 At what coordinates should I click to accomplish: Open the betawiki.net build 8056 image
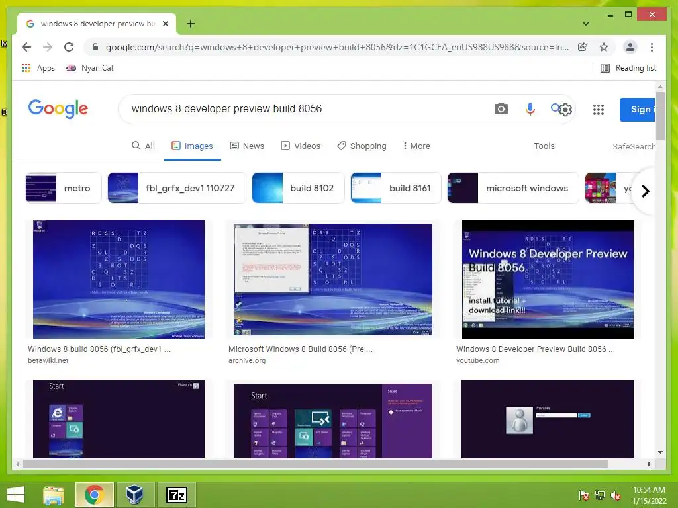[119, 279]
